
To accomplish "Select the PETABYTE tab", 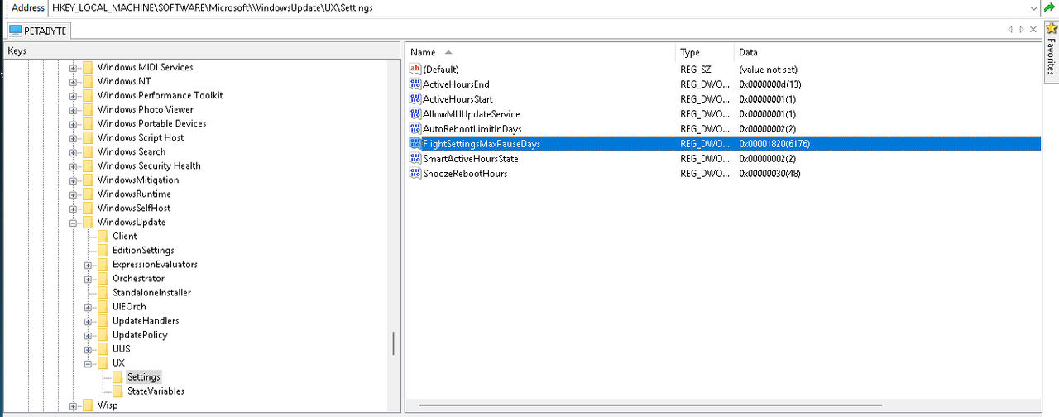I will tap(39, 31).
